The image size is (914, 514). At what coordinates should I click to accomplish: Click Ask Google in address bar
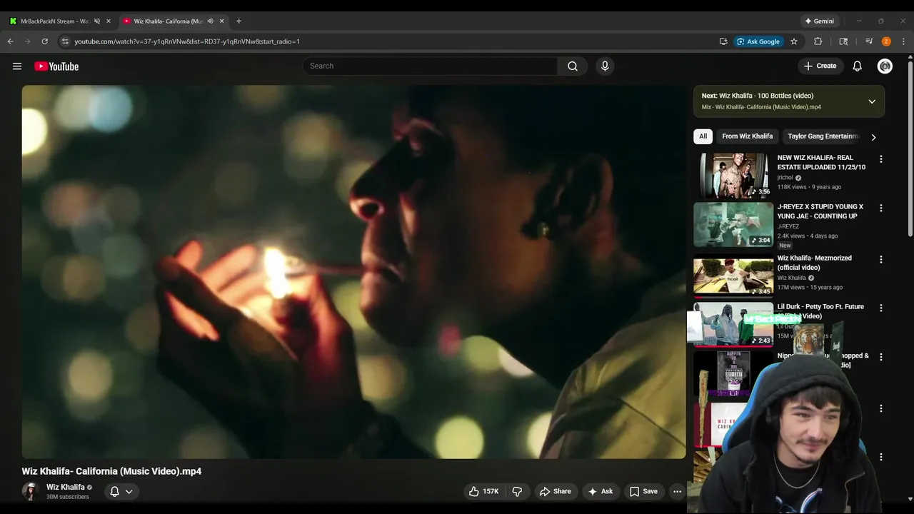[x=758, y=41]
